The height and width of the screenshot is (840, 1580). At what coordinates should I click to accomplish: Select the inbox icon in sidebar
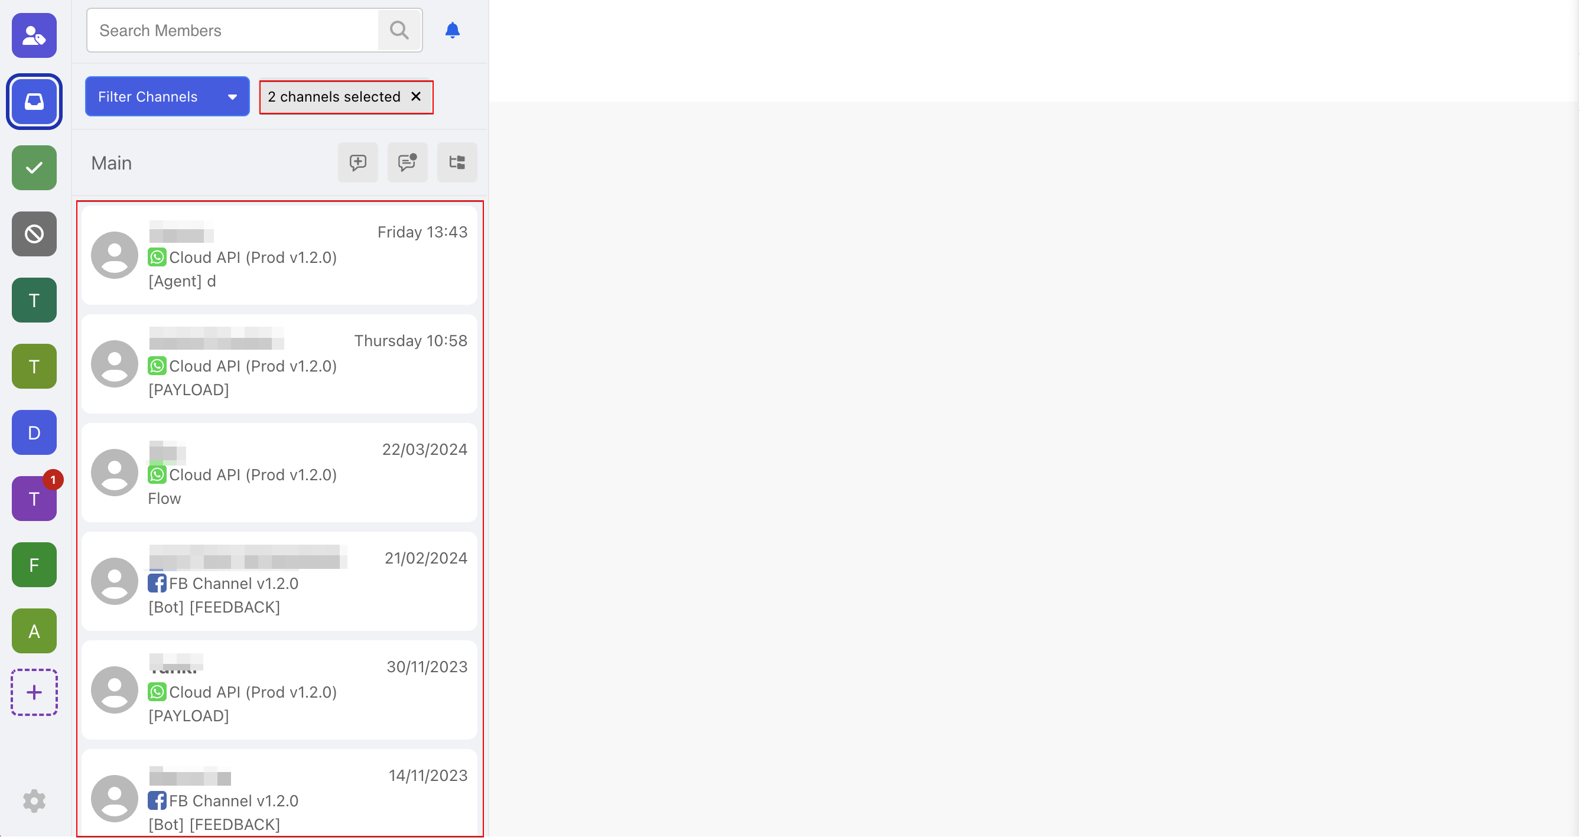point(34,102)
